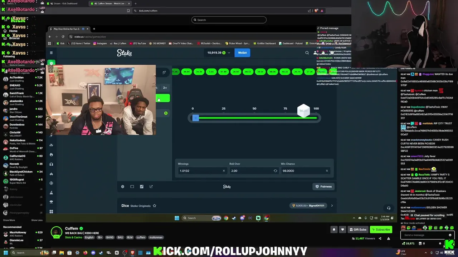
Task: Open the Instagram bookmark
Action: [100, 44]
